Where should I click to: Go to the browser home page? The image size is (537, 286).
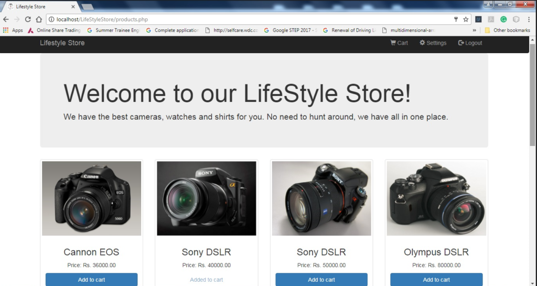pos(39,19)
